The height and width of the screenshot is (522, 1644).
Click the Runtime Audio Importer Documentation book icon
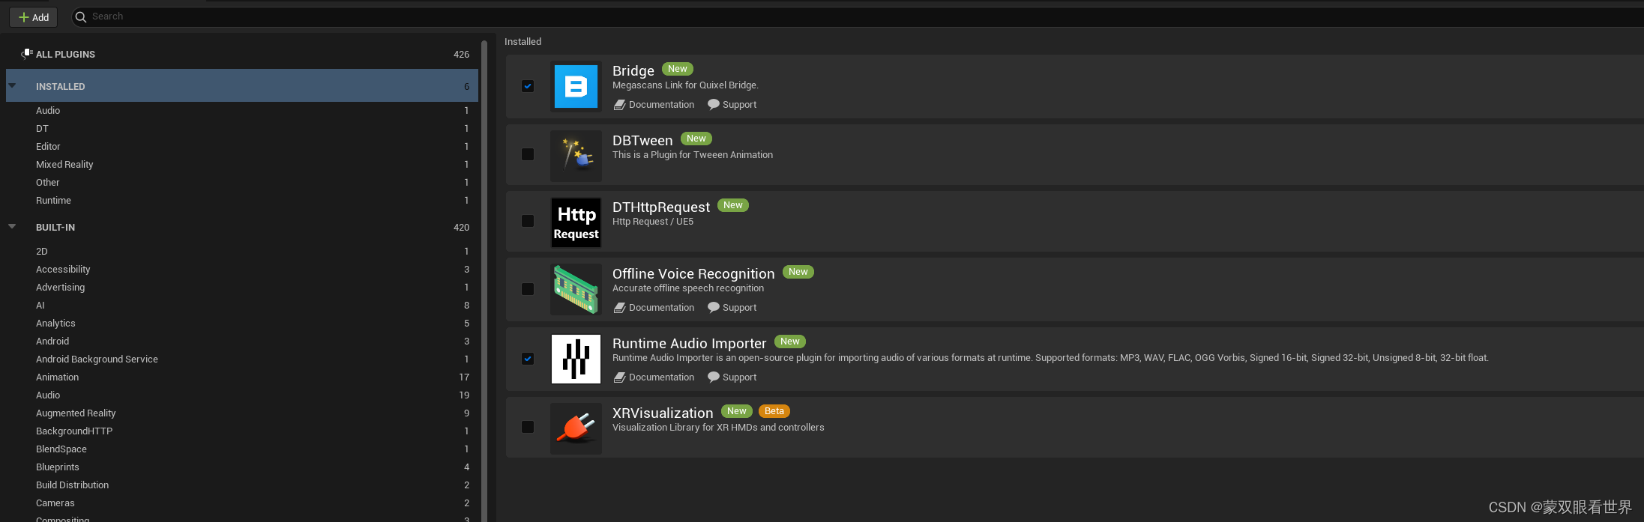click(x=619, y=377)
